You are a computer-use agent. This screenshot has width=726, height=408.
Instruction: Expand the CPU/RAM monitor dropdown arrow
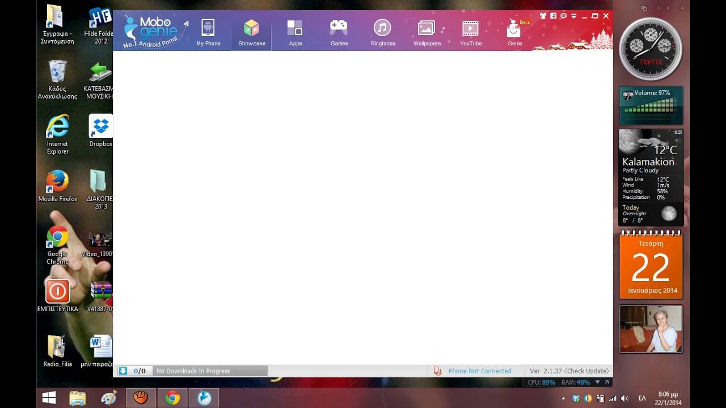coord(597,382)
